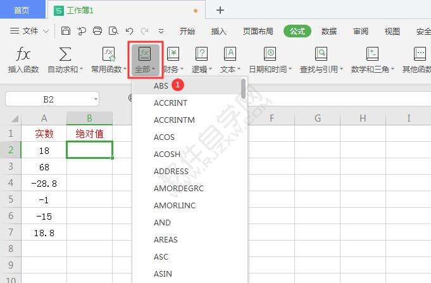
Task: Switch to the 页面布局 (Page Layout) tab
Action: 258,31
